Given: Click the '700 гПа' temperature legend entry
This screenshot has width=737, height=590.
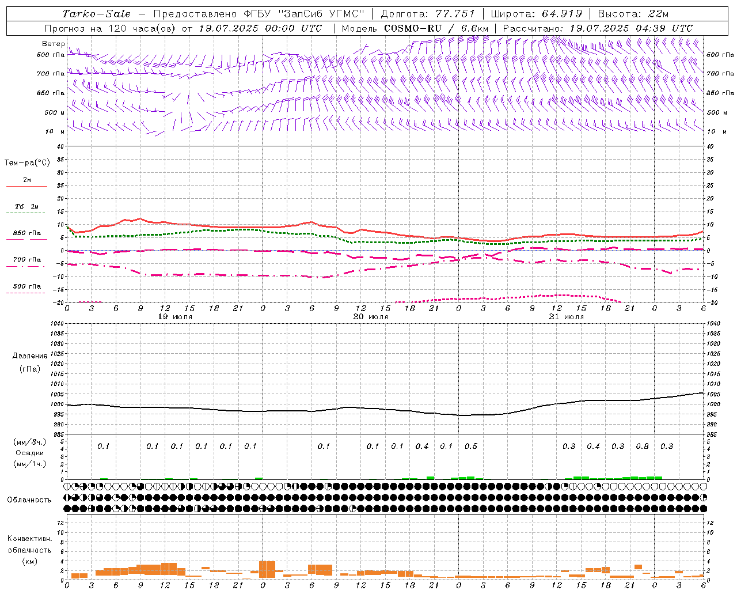Looking at the screenshot, I should pos(26,260).
